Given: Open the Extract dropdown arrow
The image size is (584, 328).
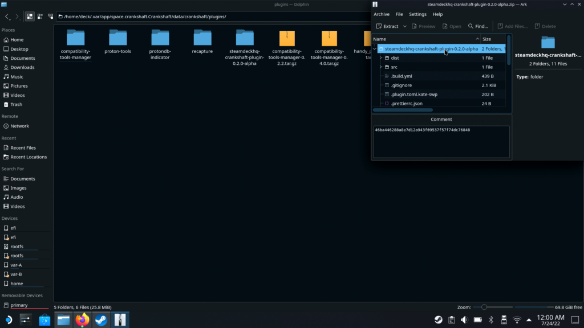Looking at the screenshot, I should [404, 26].
